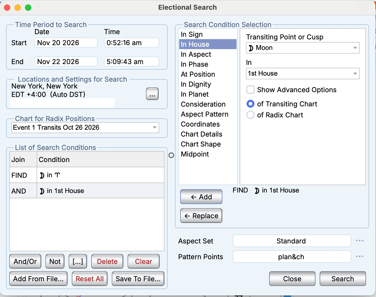Select 'Chart Shape' condition type
The height and width of the screenshot is (297, 376).
pyautogui.click(x=208, y=144)
